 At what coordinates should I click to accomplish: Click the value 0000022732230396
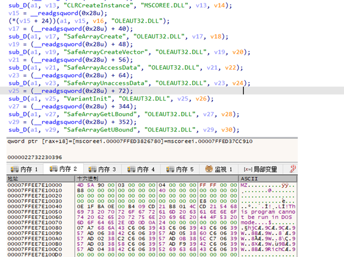(35, 157)
